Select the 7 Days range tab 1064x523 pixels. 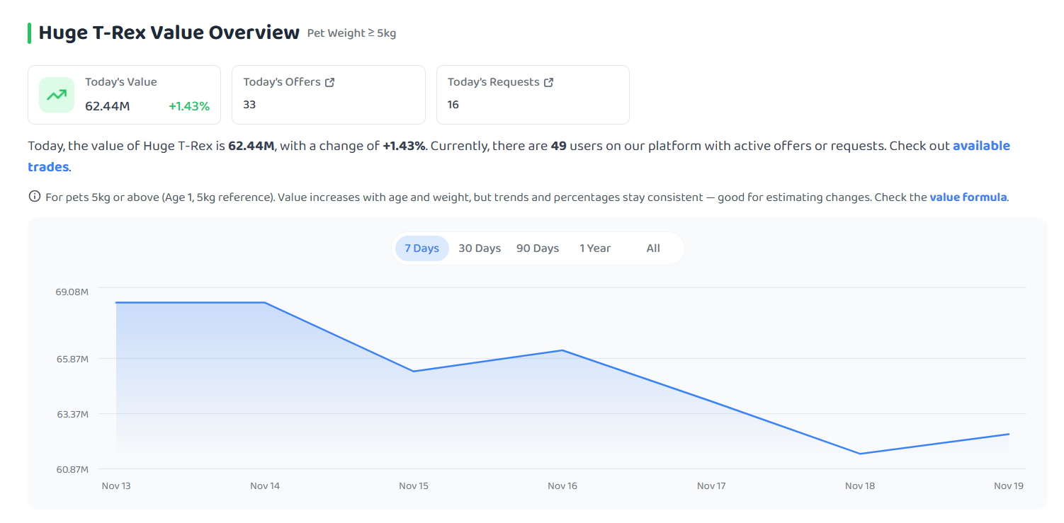click(422, 248)
